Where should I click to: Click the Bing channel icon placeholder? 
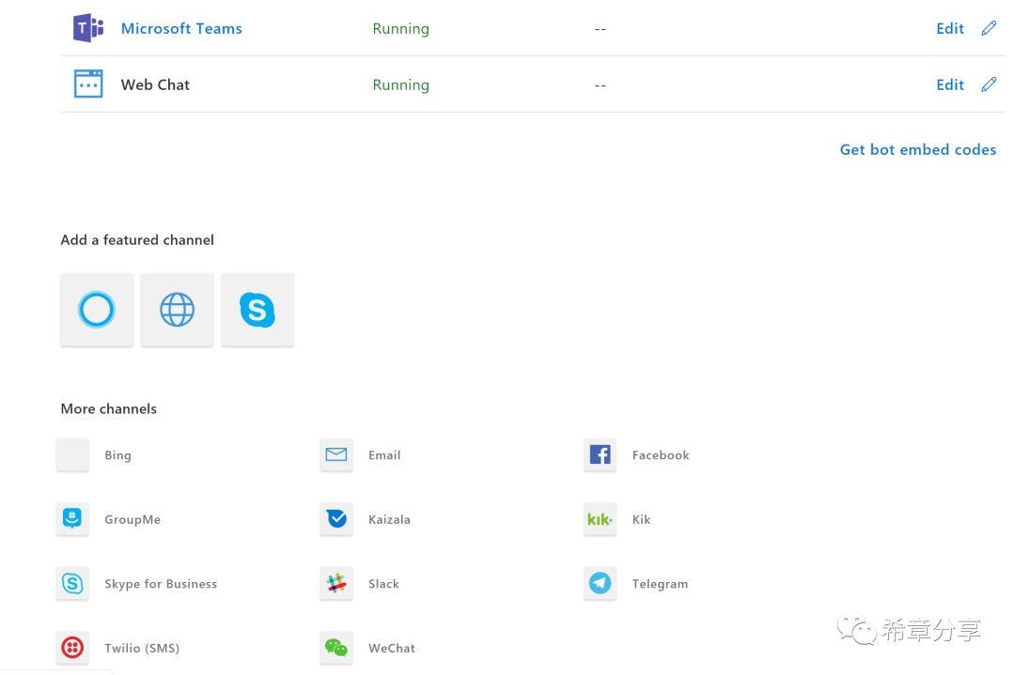(72, 454)
